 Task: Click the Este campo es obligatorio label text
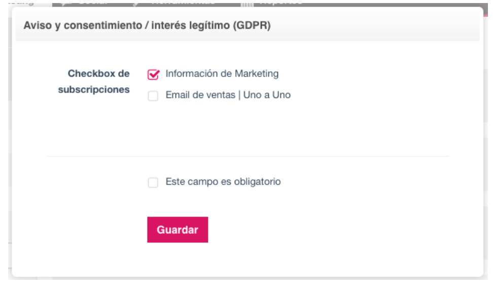pyautogui.click(x=223, y=182)
